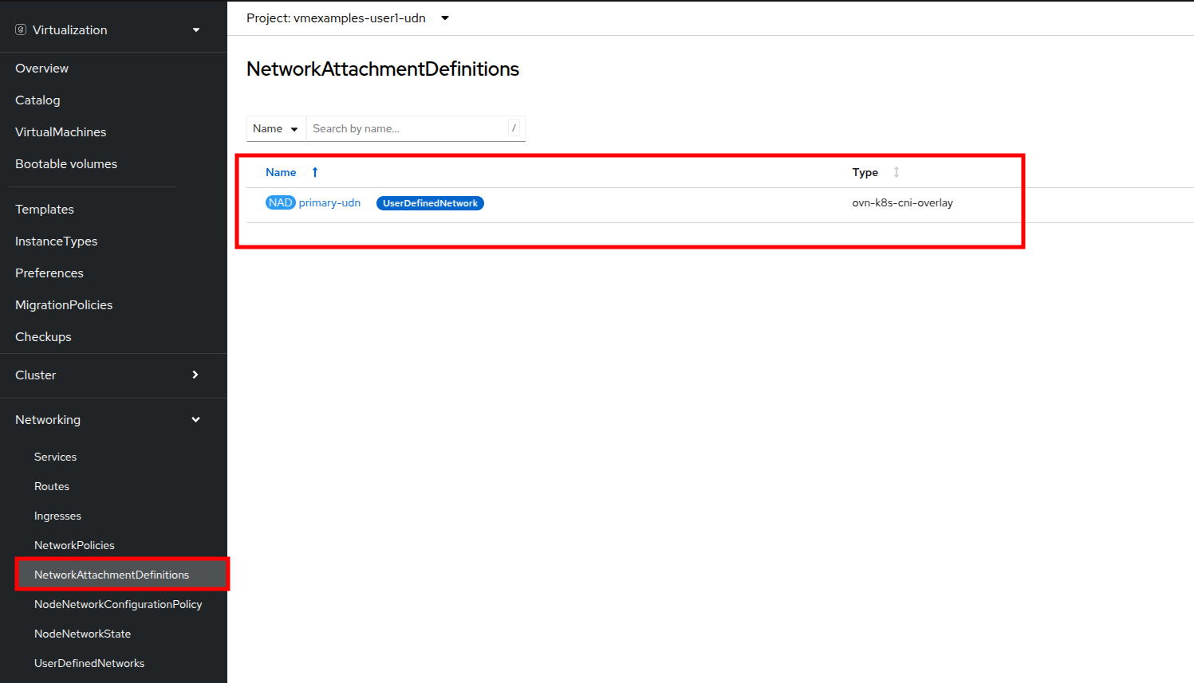Type in the Search by name field
This screenshot has height=683, width=1194.
pos(407,128)
